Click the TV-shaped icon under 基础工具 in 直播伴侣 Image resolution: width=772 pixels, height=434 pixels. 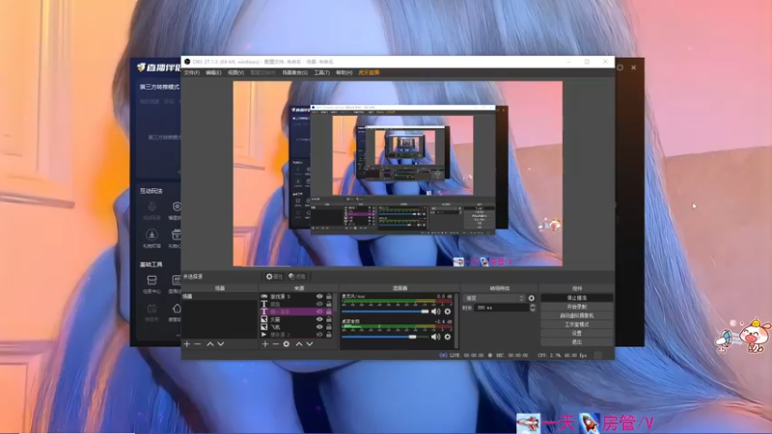click(152, 309)
